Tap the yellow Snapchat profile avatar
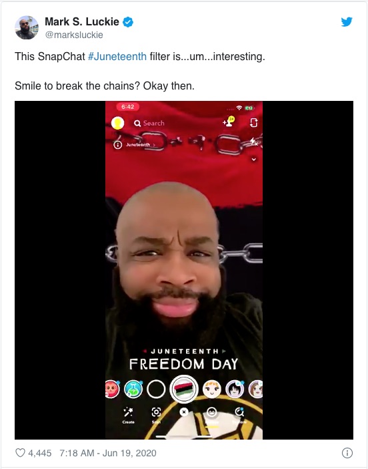This screenshot has width=368, height=469. click(x=117, y=123)
